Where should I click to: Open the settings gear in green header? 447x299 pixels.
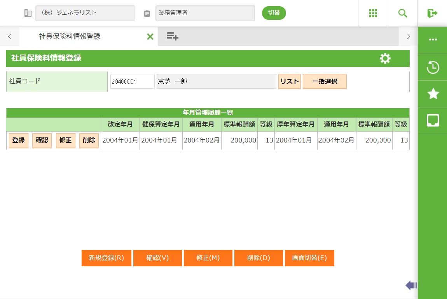385,58
